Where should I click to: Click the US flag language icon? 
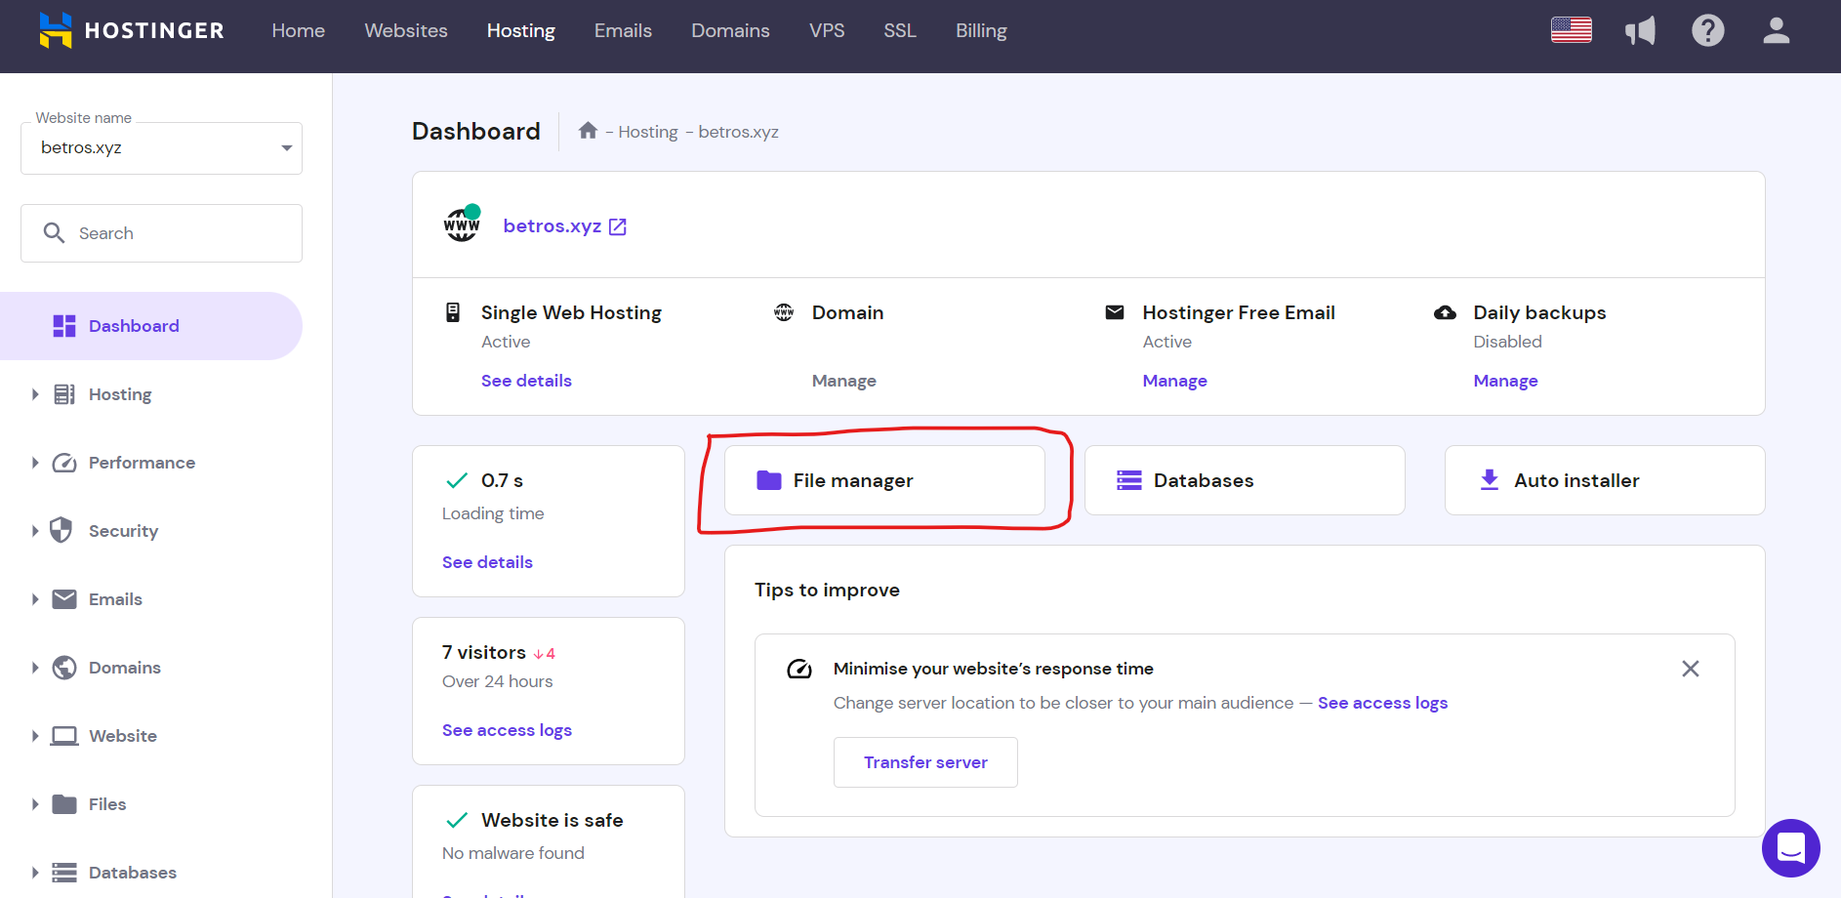[1571, 30]
